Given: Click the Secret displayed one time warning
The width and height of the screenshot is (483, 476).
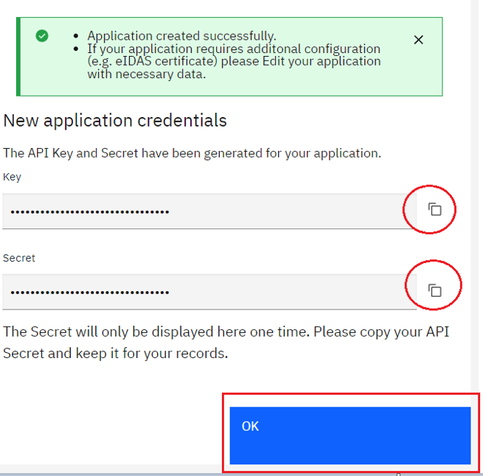Looking at the screenshot, I should pyautogui.click(x=226, y=343).
